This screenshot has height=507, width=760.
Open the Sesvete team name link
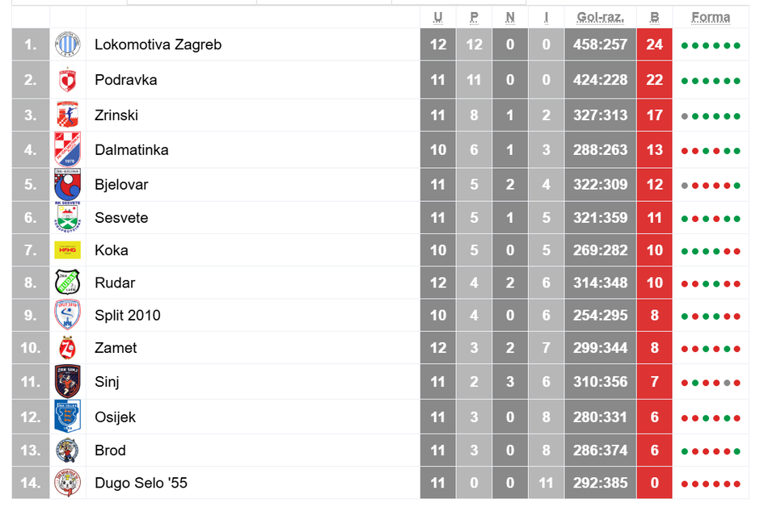(x=121, y=218)
